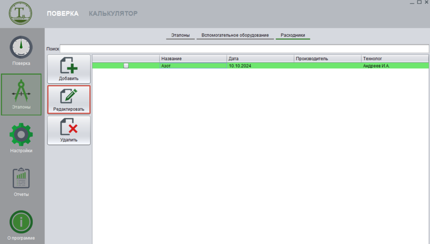
Task: Click the Удалить delete-document button
Action: pos(69,130)
